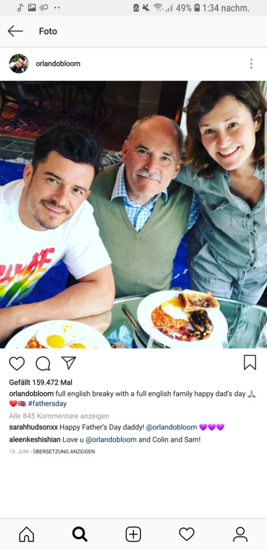Save the post with the bookmark icon
The height and width of the screenshot is (550, 267).
(x=250, y=362)
